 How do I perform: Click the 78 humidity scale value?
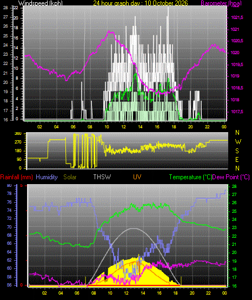[x=9, y=194]
